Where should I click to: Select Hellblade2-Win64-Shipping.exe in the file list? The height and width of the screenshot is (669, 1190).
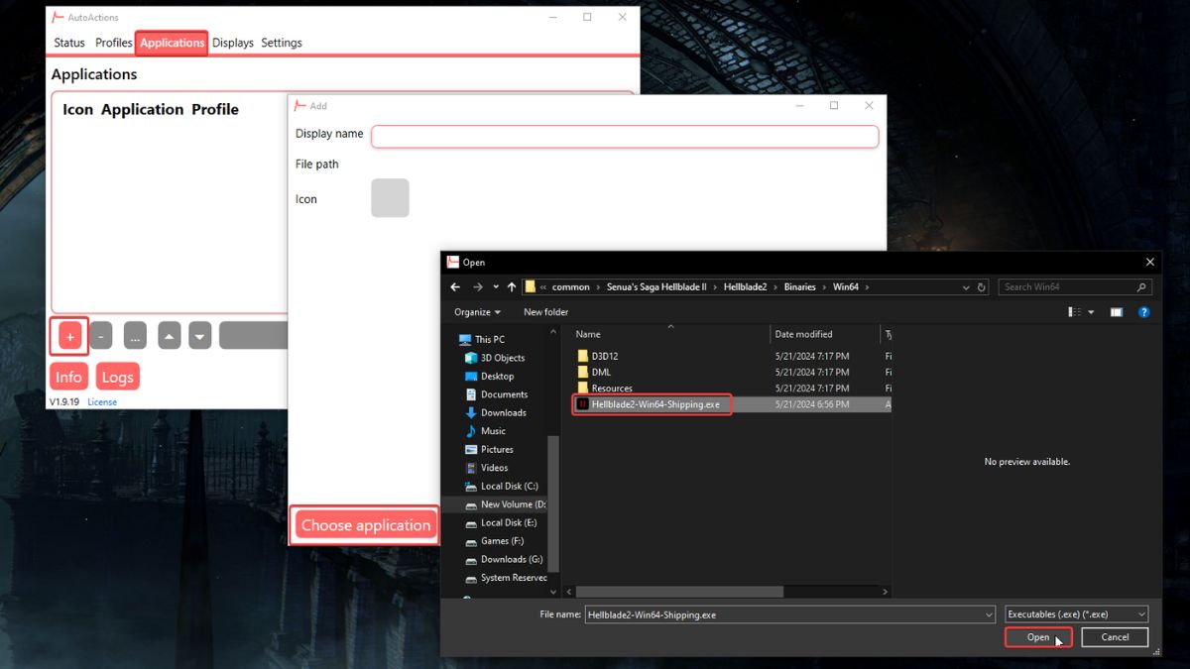coord(654,404)
